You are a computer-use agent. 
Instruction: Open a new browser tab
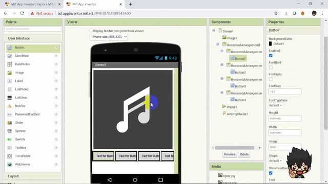[130, 4]
